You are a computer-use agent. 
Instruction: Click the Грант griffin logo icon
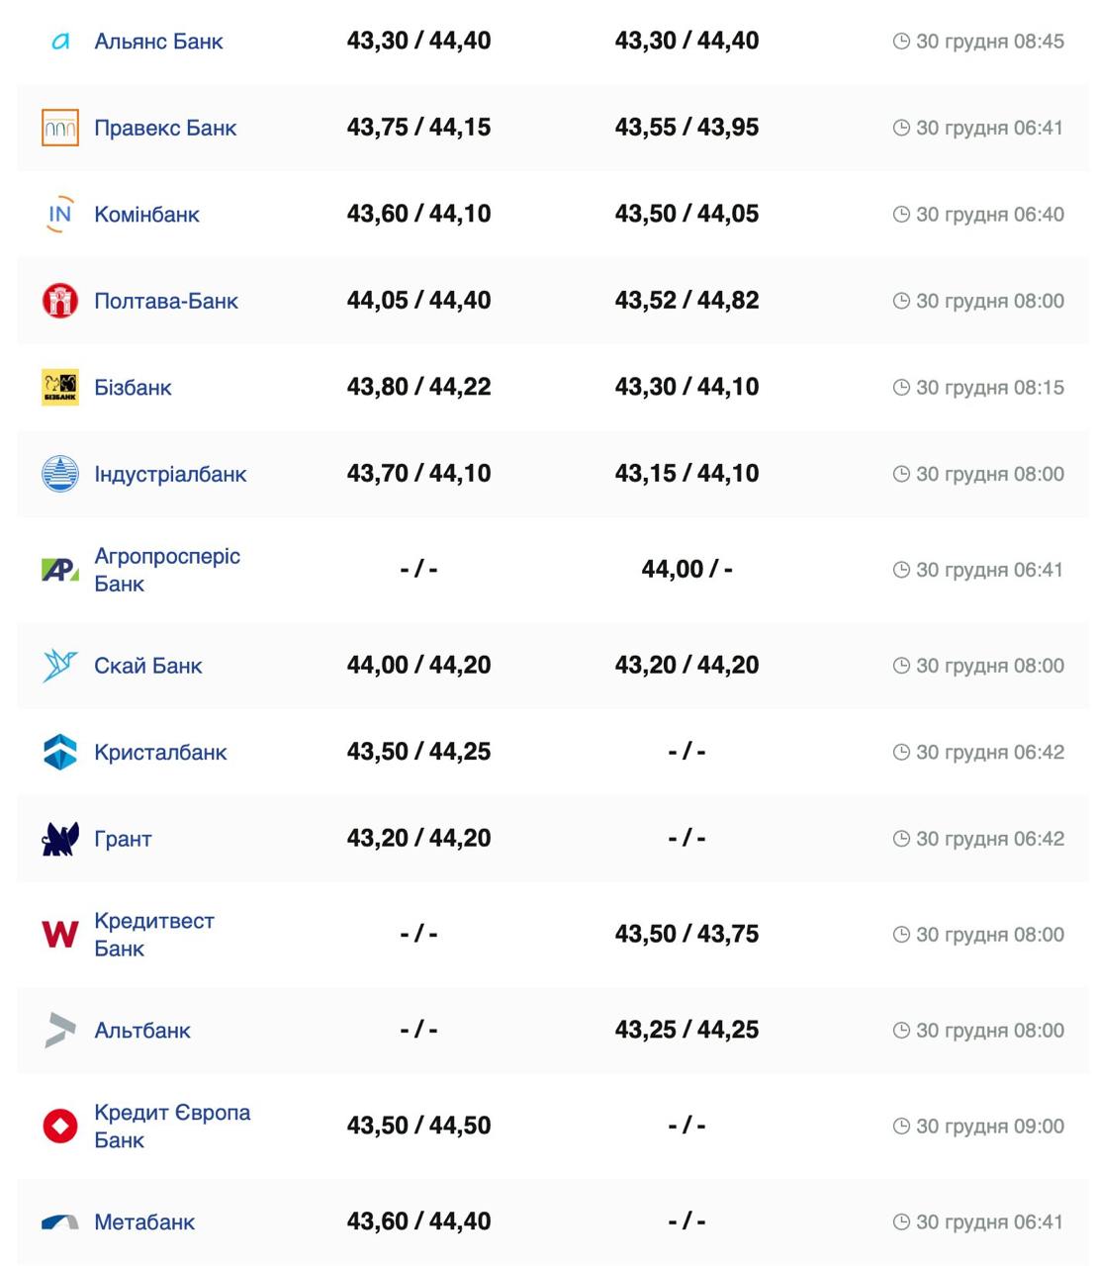click(x=60, y=839)
